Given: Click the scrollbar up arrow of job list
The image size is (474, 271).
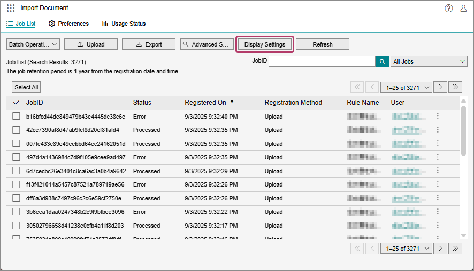Looking at the screenshot, I should point(463,100).
